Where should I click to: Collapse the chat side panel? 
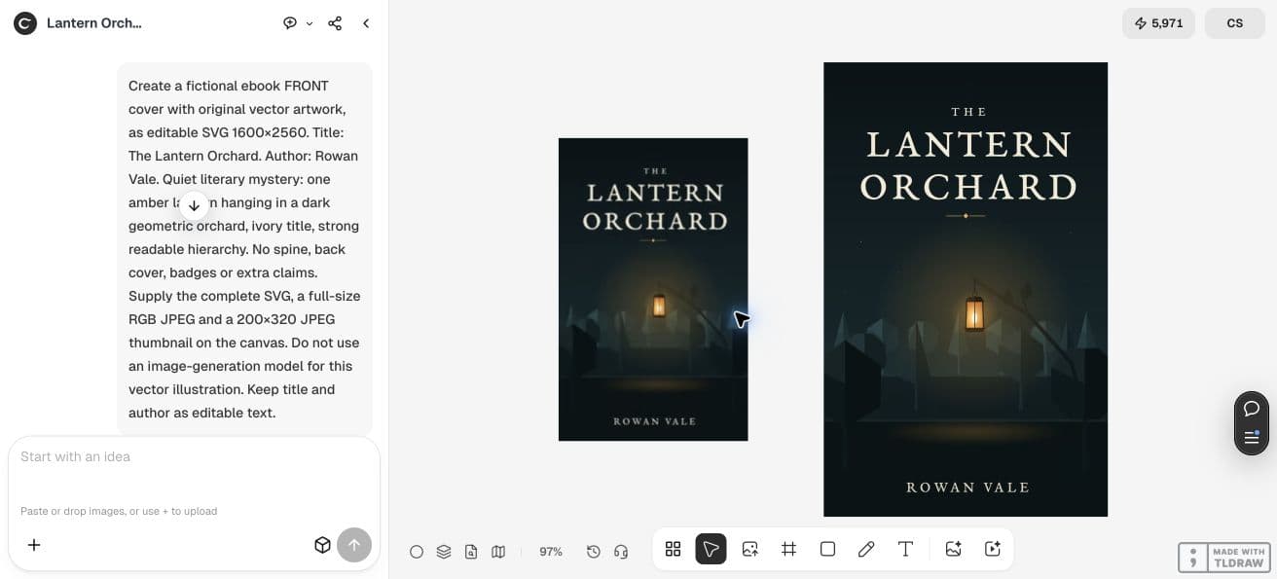pyautogui.click(x=366, y=23)
